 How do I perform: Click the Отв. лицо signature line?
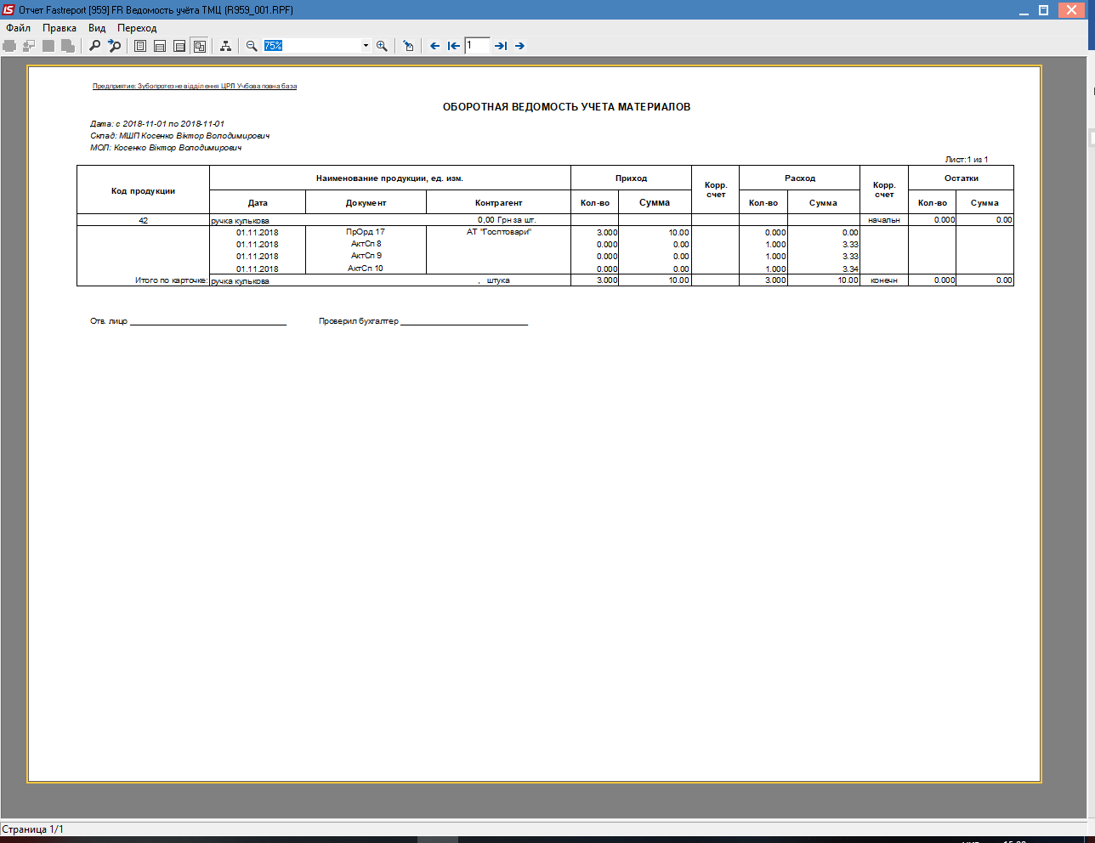click(x=188, y=321)
